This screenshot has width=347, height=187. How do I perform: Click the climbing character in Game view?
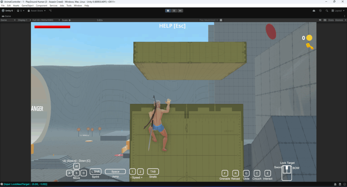[x=158, y=124]
